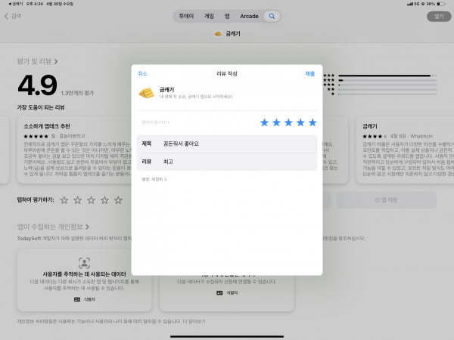Set fifth blue star in review dialog
Viewport: 454px width, 340px height.
pyautogui.click(x=313, y=122)
